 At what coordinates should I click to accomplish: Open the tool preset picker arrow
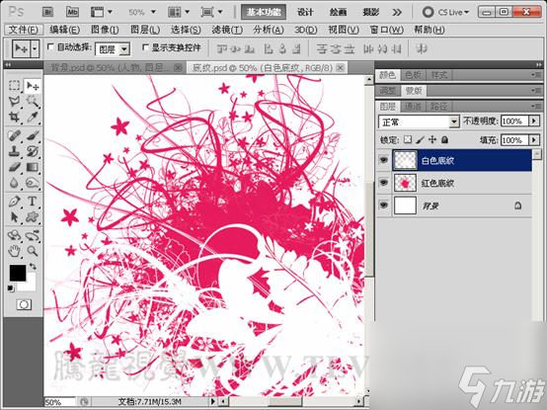[35, 49]
